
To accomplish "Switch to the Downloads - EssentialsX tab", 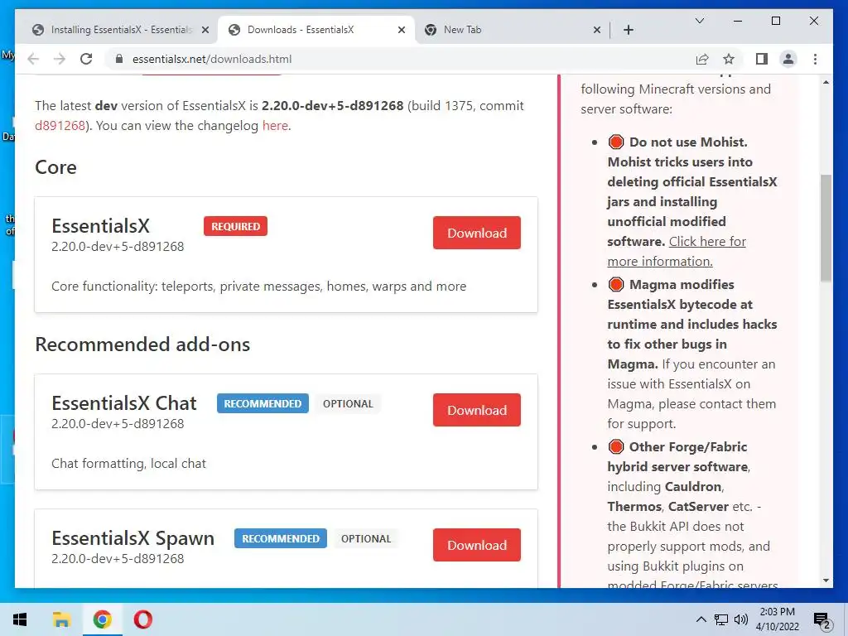I will point(316,30).
